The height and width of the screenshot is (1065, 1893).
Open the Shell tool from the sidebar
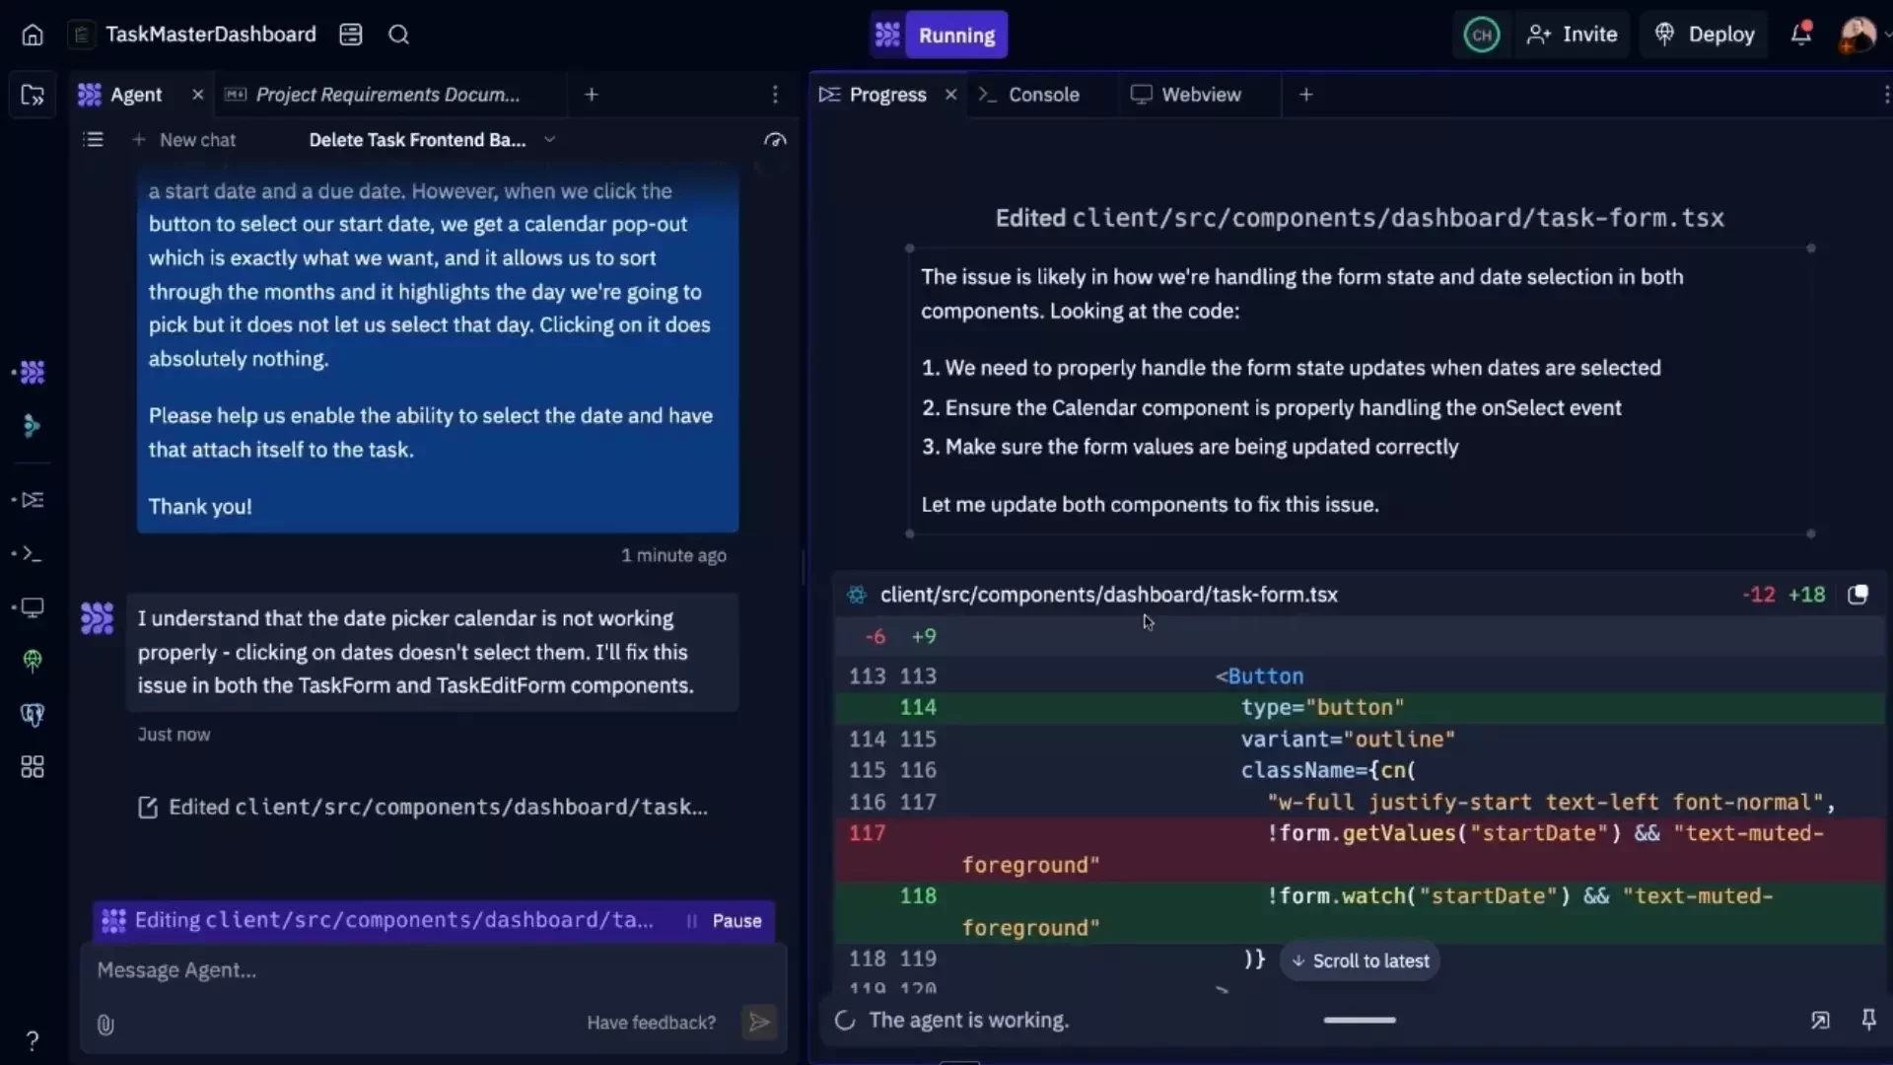point(32,553)
